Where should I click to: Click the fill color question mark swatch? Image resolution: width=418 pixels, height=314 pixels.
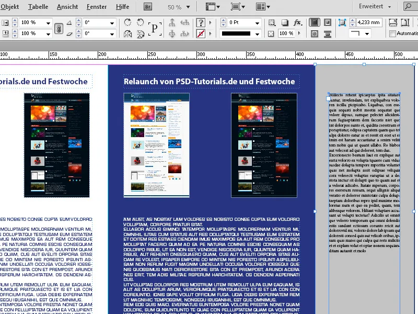click(201, 23)
